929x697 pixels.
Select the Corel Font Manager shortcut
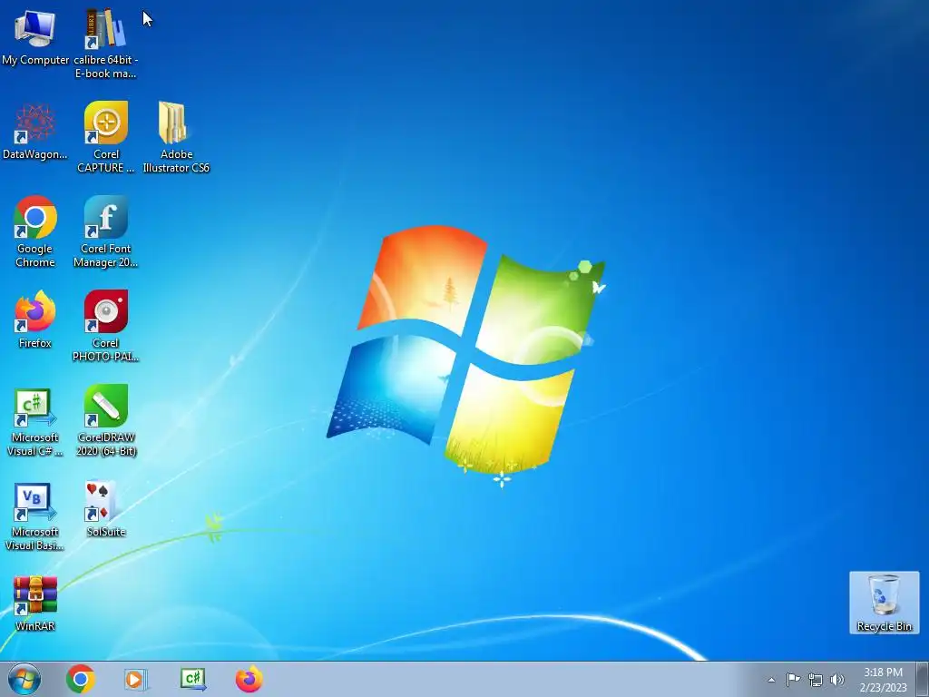pyautogui.click(x=105, y=231)
